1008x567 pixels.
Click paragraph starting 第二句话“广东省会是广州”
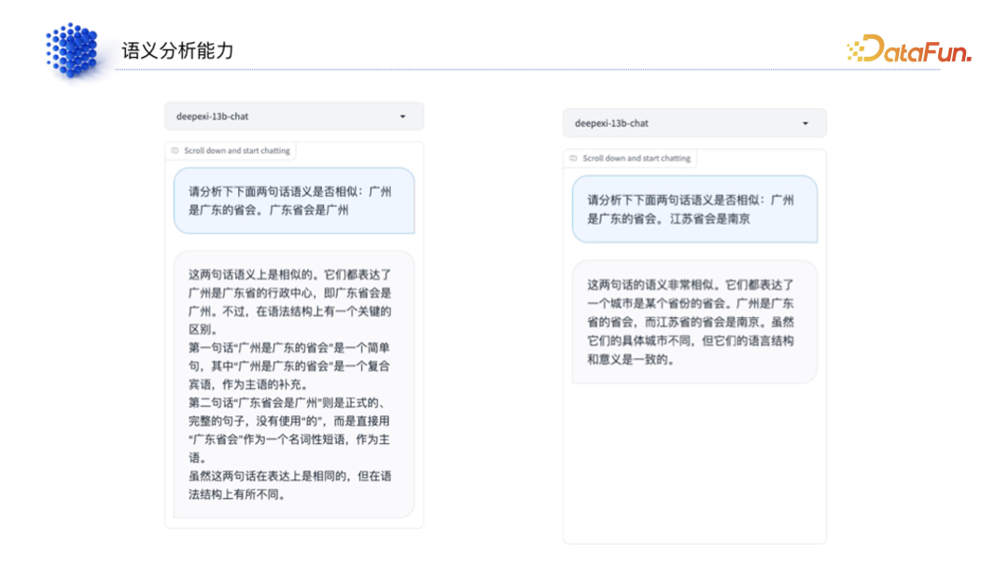pyautogui.click(x=289, y=430)
